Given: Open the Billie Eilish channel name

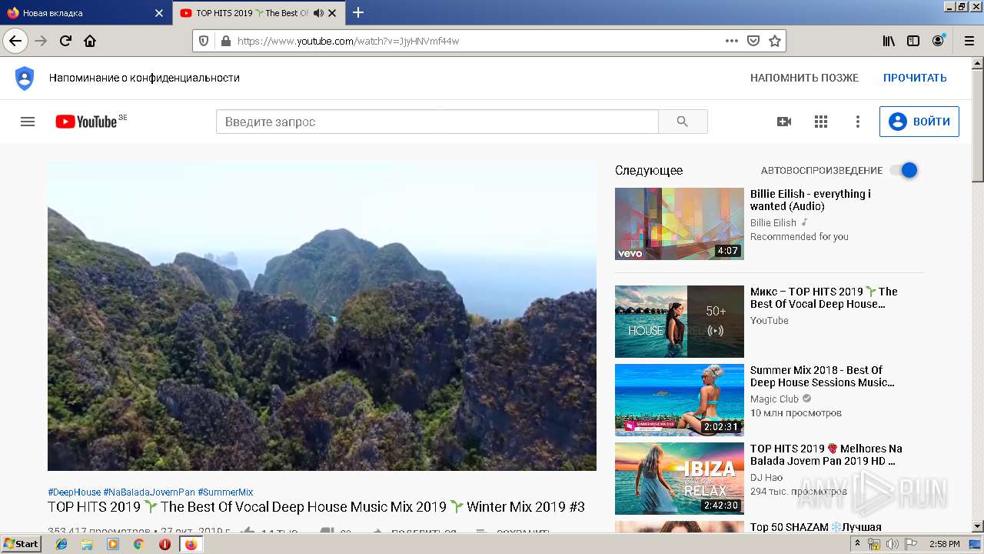Looking at the screenshot, I should 773,223.
